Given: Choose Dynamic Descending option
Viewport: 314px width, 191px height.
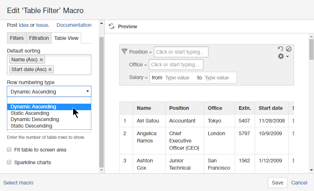Looking at the screenshot, I should pyautogui.click(x=35, y=119).
